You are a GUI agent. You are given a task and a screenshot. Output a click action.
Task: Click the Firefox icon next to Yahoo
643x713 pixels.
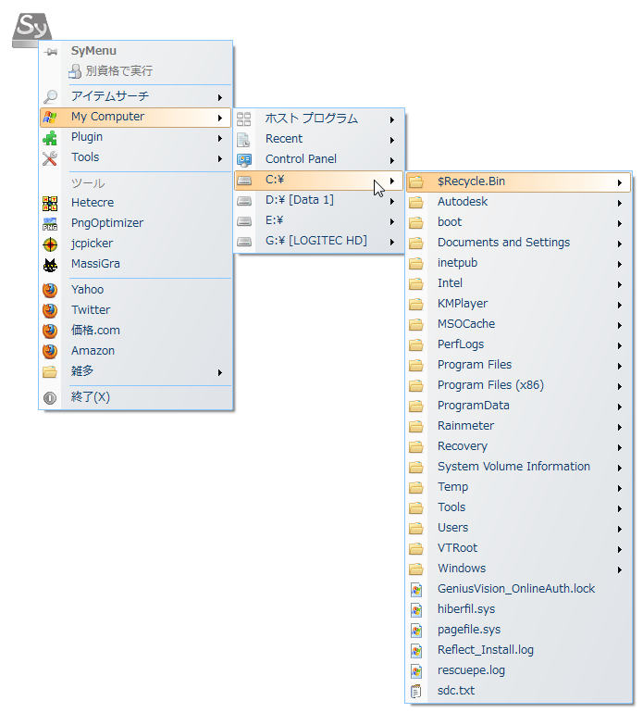click(50, 290)
